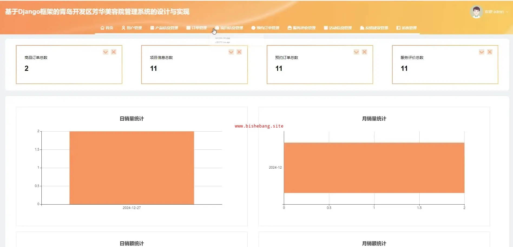
Task: Click the admin avatar picture
Action: click(x=476, y=12)
